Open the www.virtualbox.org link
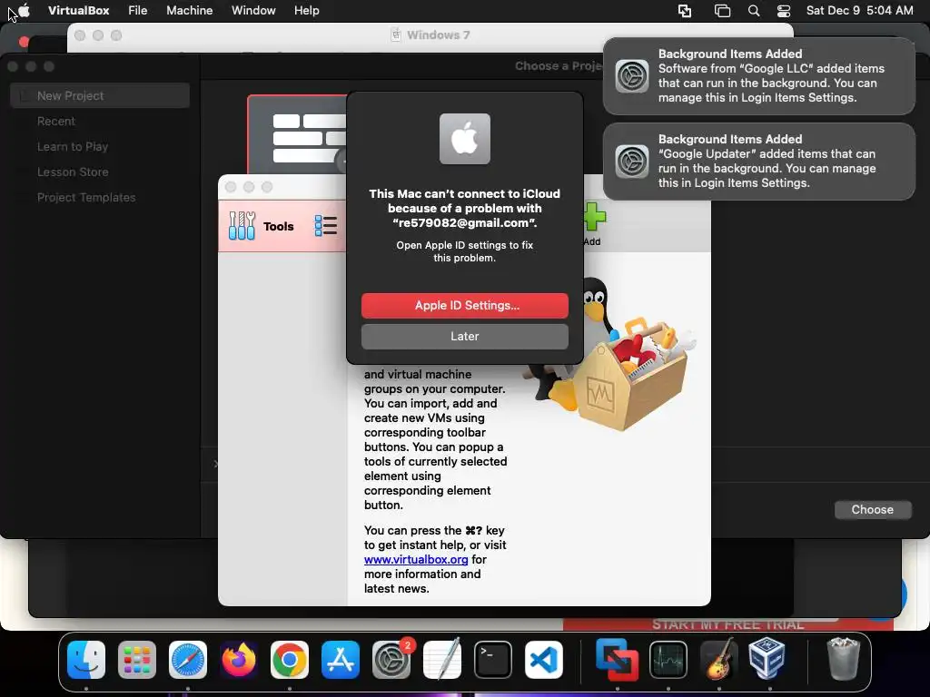Screen dimensions: 930x697 416,559
